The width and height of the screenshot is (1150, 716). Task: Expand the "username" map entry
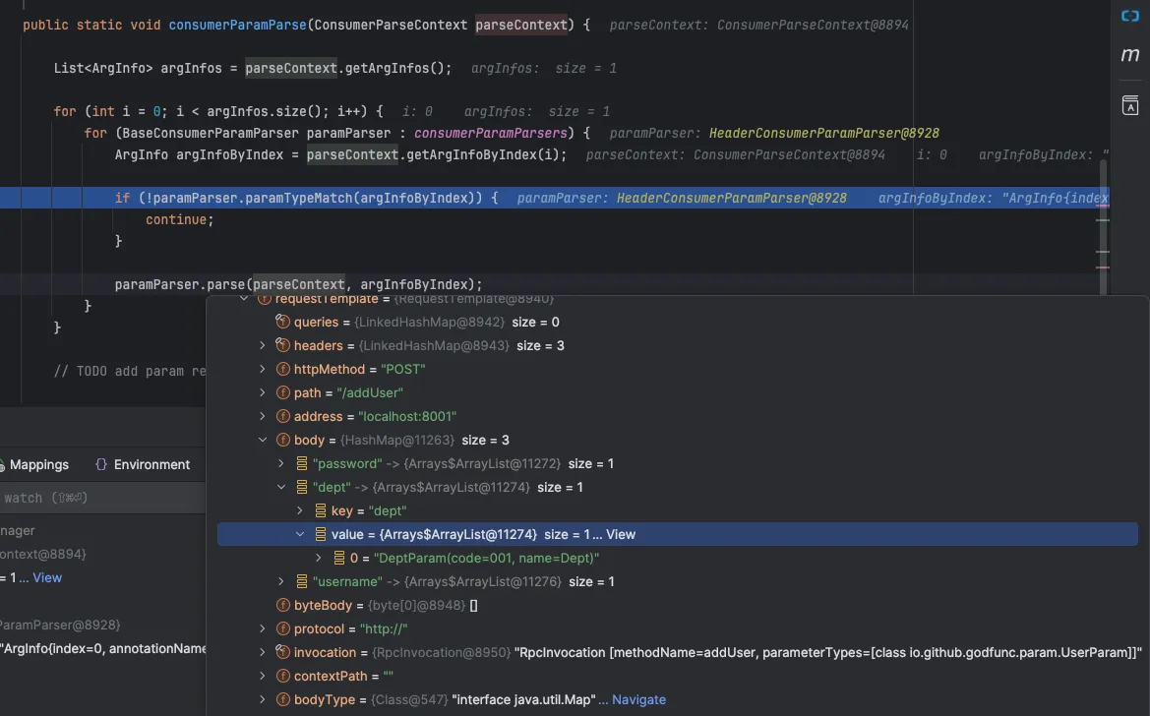(x=281, y=581)
